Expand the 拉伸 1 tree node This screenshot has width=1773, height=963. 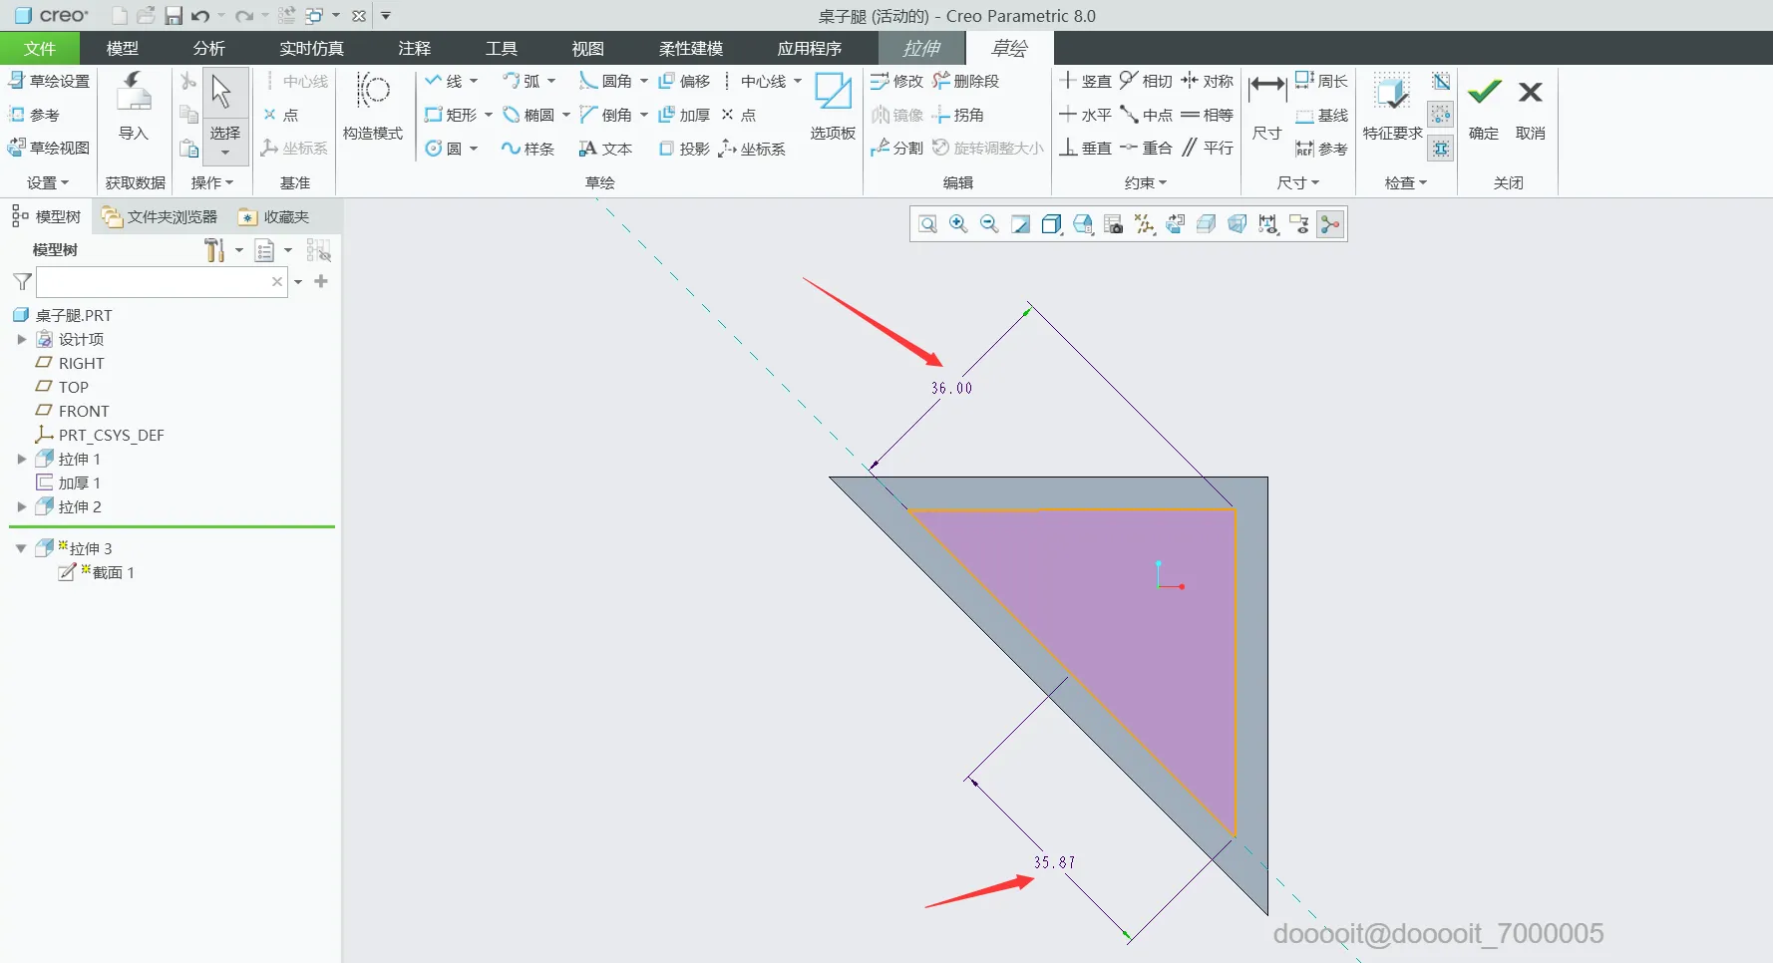coord(22,460)
